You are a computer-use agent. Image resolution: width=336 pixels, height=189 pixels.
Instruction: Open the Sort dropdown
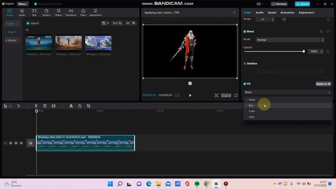point(117,23)
